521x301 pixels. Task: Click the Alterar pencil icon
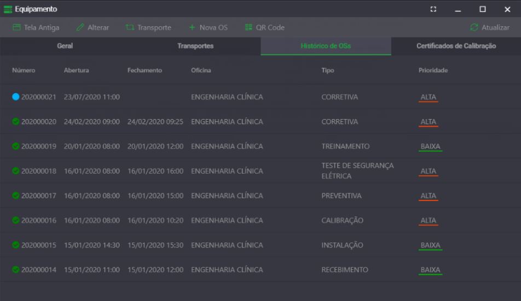click(x=80, y=27)
